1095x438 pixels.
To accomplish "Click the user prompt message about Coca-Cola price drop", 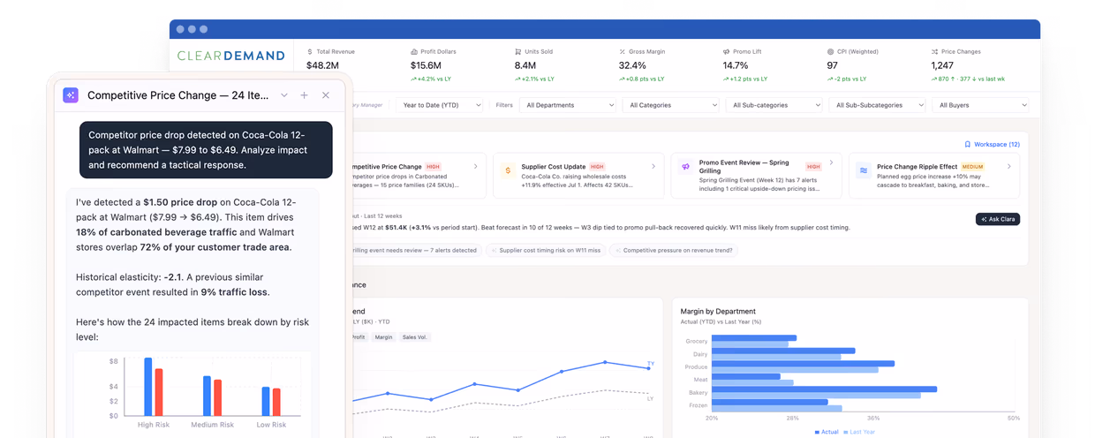I will (x=206, y=150).
